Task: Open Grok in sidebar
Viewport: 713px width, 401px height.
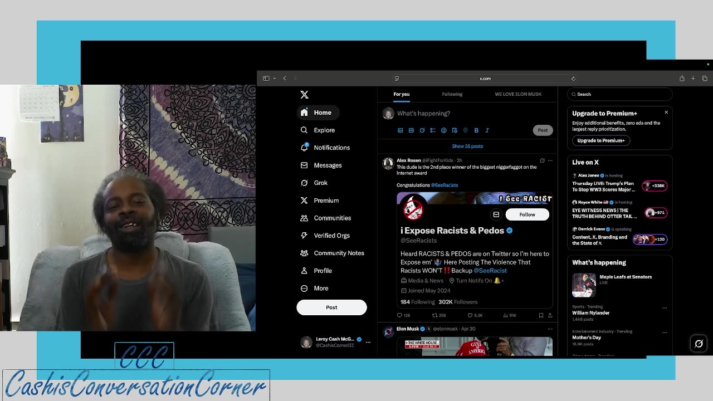Action: (315, 183)
